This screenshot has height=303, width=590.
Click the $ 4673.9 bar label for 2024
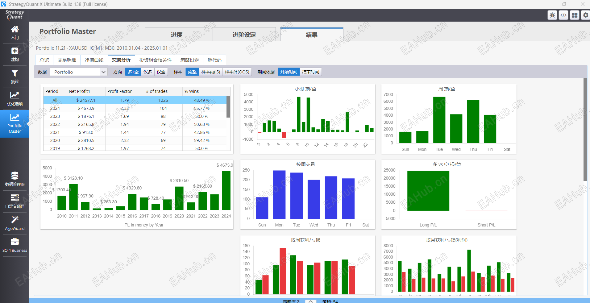[x=225, y=165]
